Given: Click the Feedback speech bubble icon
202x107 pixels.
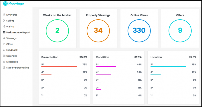Looking at the screenshot, I should pos(4,50).
